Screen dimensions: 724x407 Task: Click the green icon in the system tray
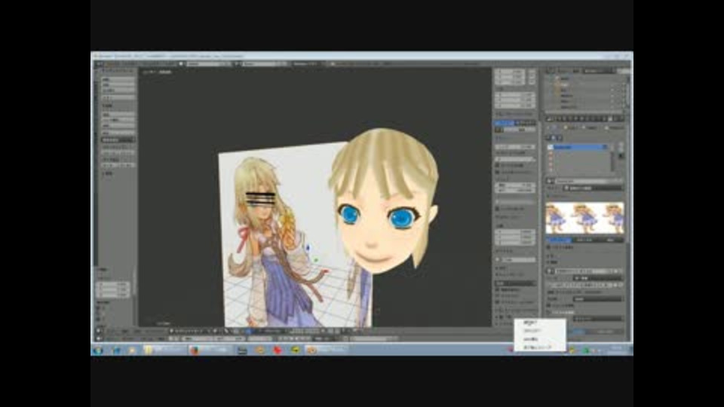click(586, 350)
